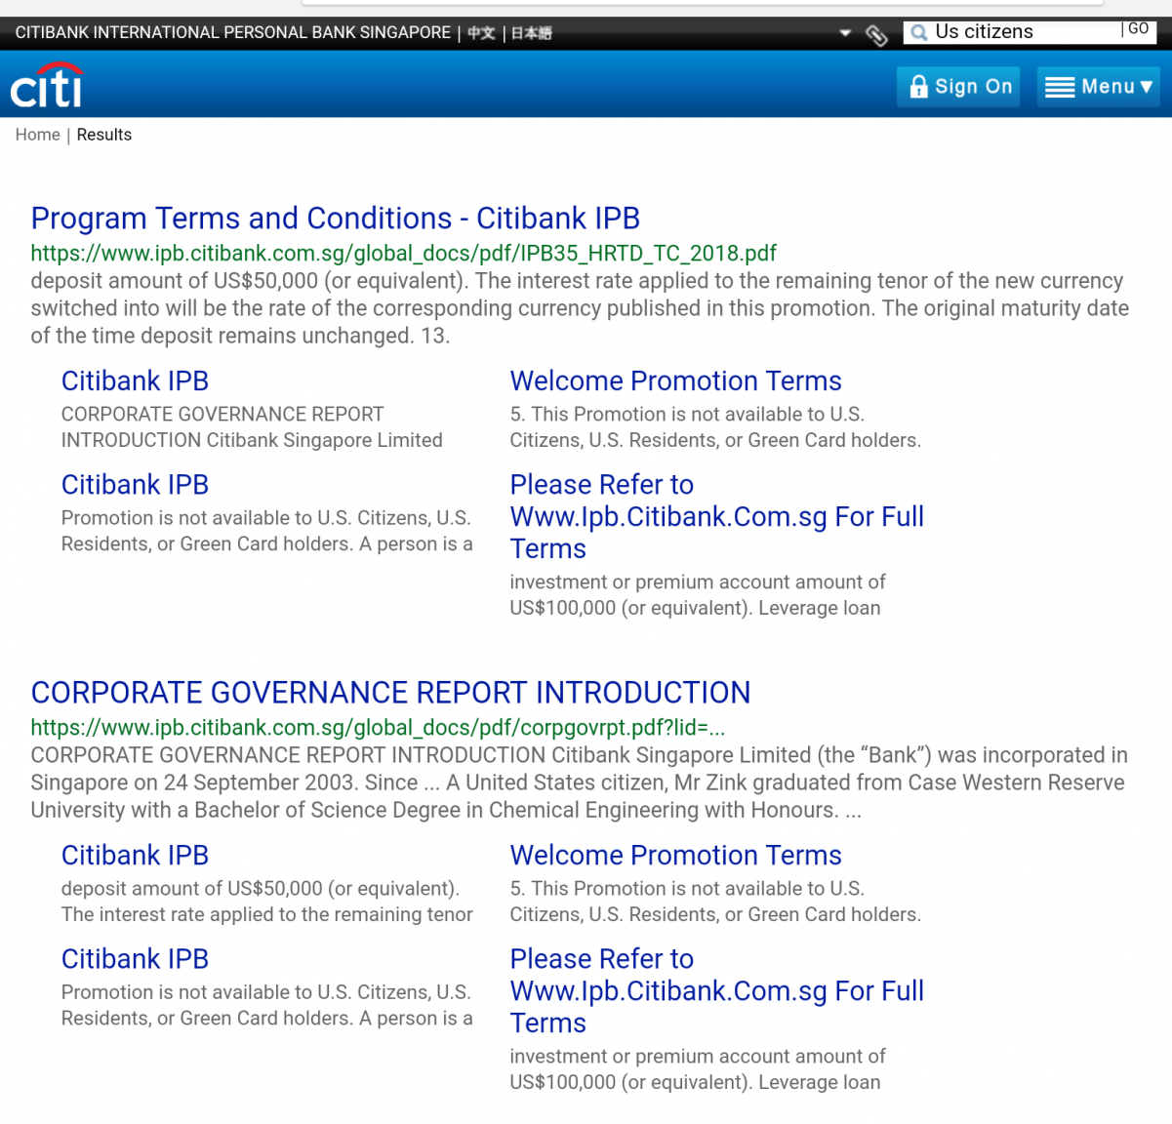Screen dimensions: 1172x1124
Task: Open first Please Refer to Www.Ipb.Citibank.Com.sg link
Action: click(716, 516)
